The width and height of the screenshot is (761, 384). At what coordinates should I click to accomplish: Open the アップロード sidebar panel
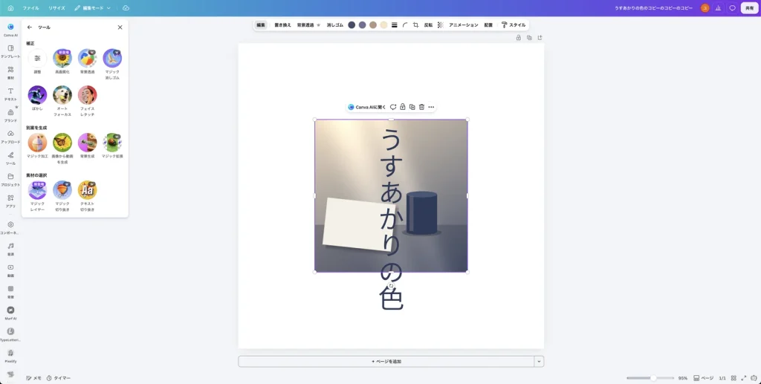pos(10,136)
